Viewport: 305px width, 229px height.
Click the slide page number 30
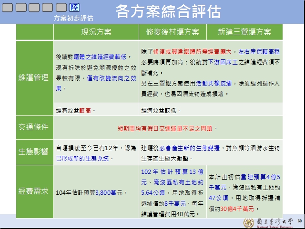point(300,221)
